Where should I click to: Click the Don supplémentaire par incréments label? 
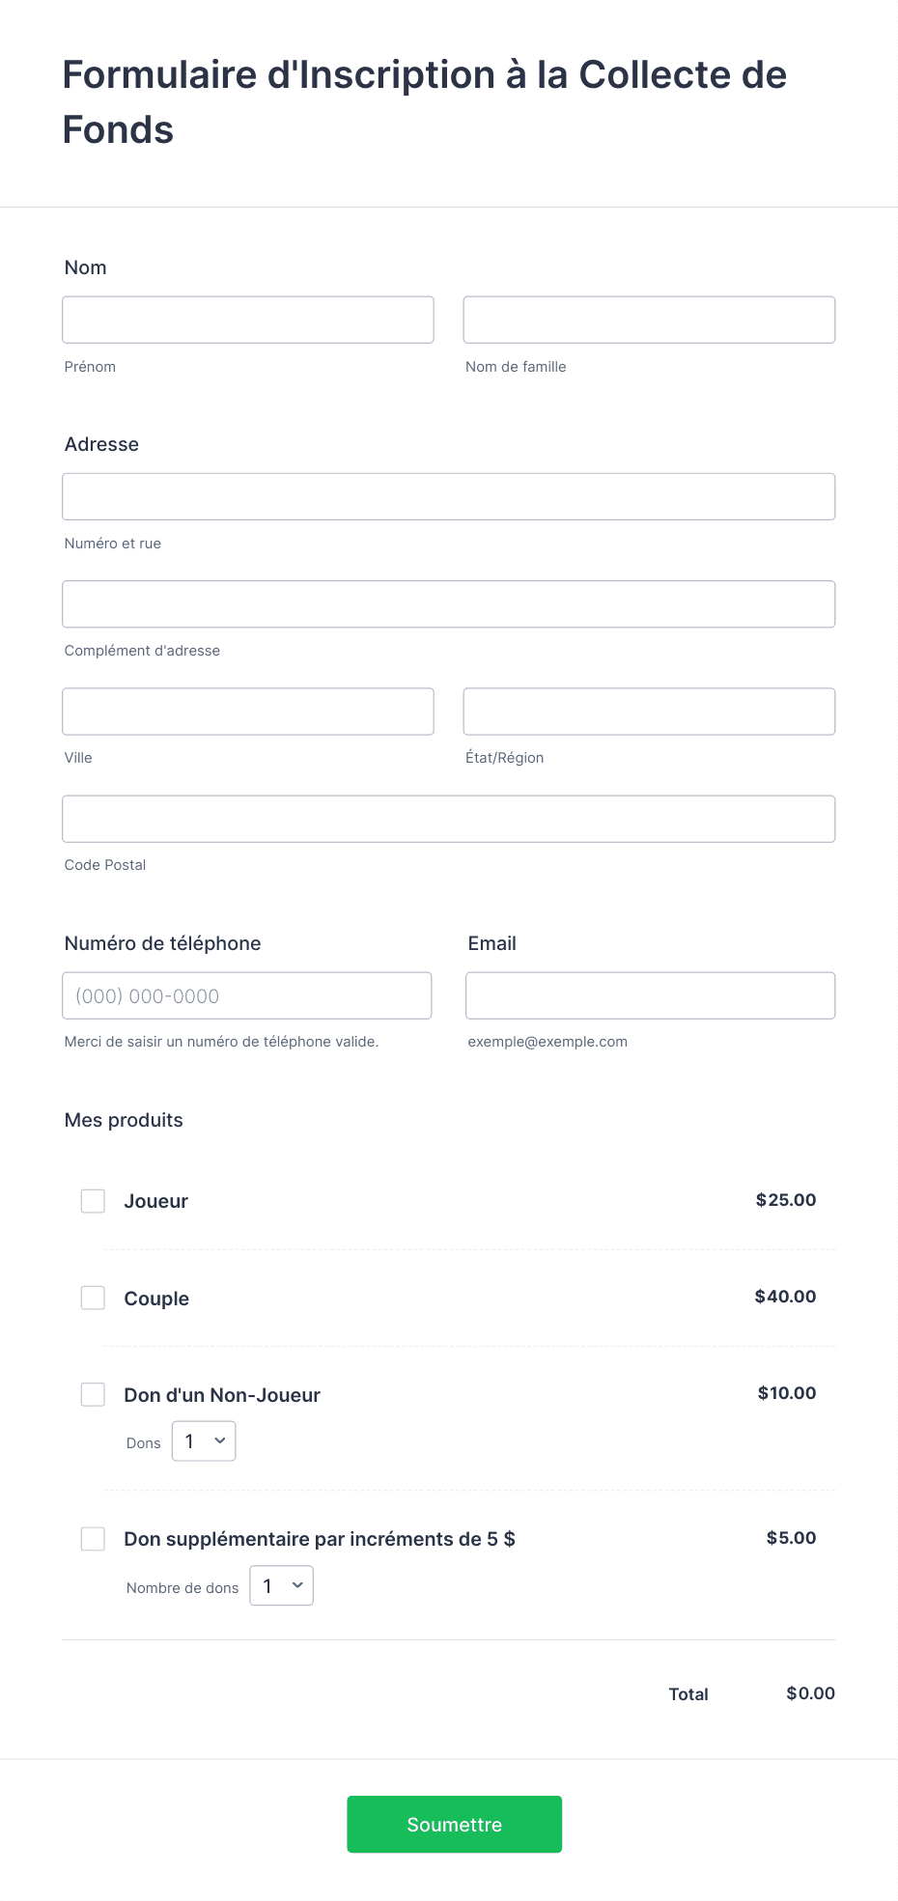click(320, 1539)
